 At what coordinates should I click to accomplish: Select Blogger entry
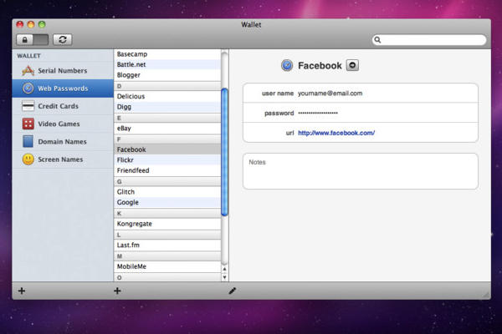(x=167, y=75)
